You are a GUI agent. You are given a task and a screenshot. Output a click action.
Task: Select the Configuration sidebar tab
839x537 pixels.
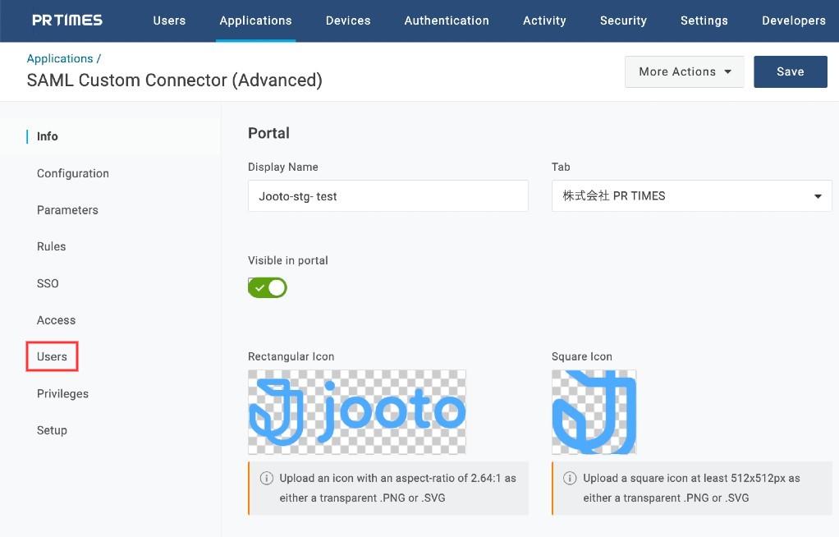point(73,173)
